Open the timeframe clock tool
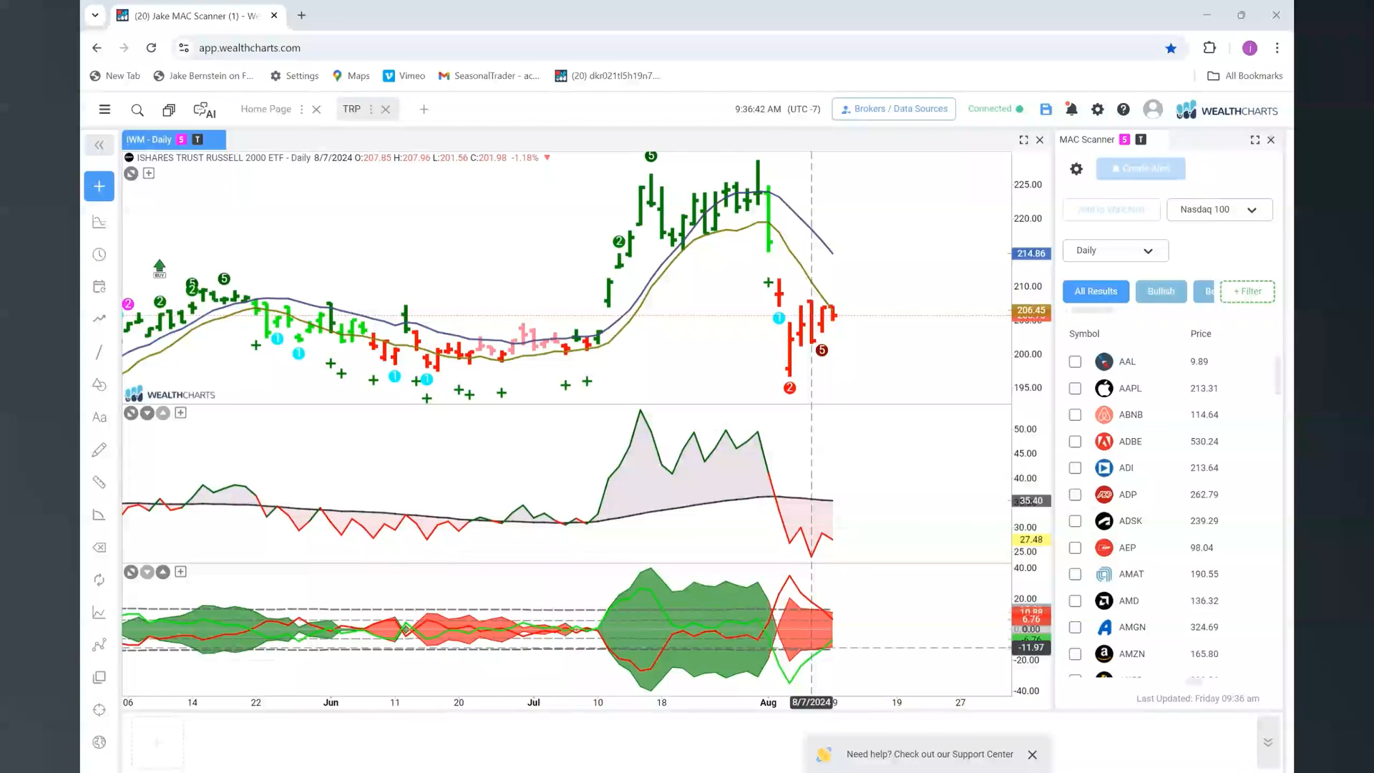The height and width of the screenshot is (773, 1374). click(x=99, y=255)
